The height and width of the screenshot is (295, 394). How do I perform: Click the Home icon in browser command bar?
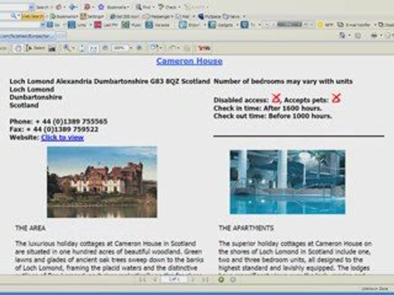pos(342,36)
